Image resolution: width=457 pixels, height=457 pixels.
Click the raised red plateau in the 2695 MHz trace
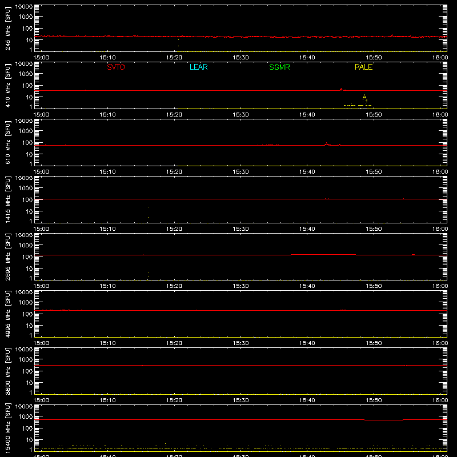pos(323,254)
